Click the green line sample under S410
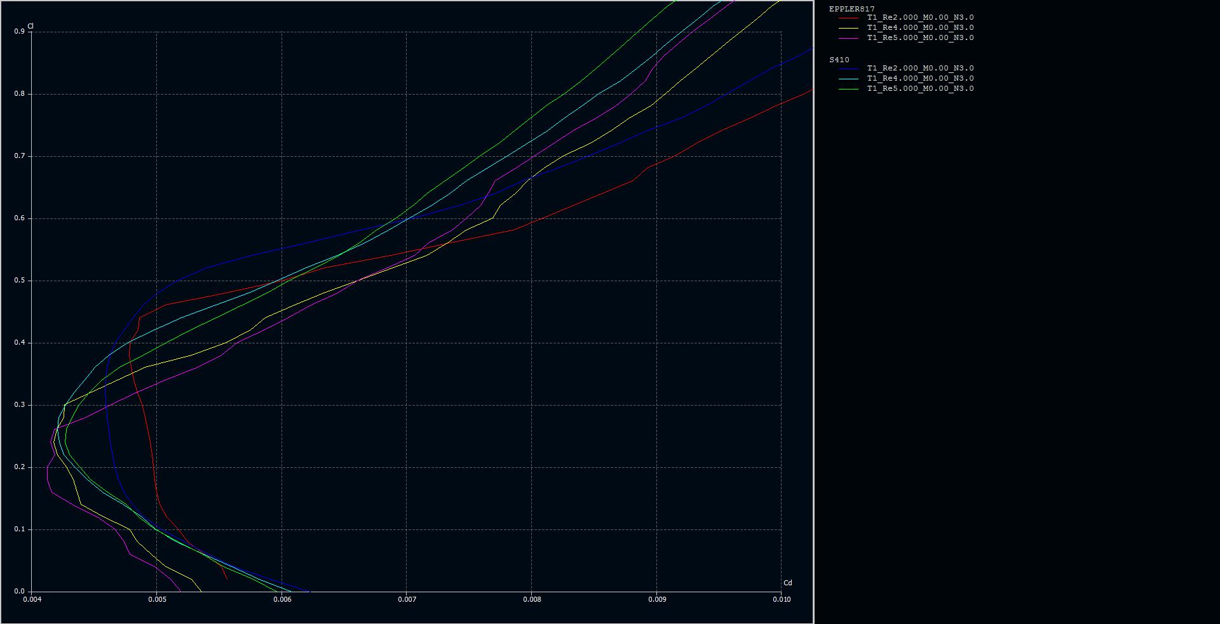The height and width of the screenshot is (624, 1220). coord(849,89)
